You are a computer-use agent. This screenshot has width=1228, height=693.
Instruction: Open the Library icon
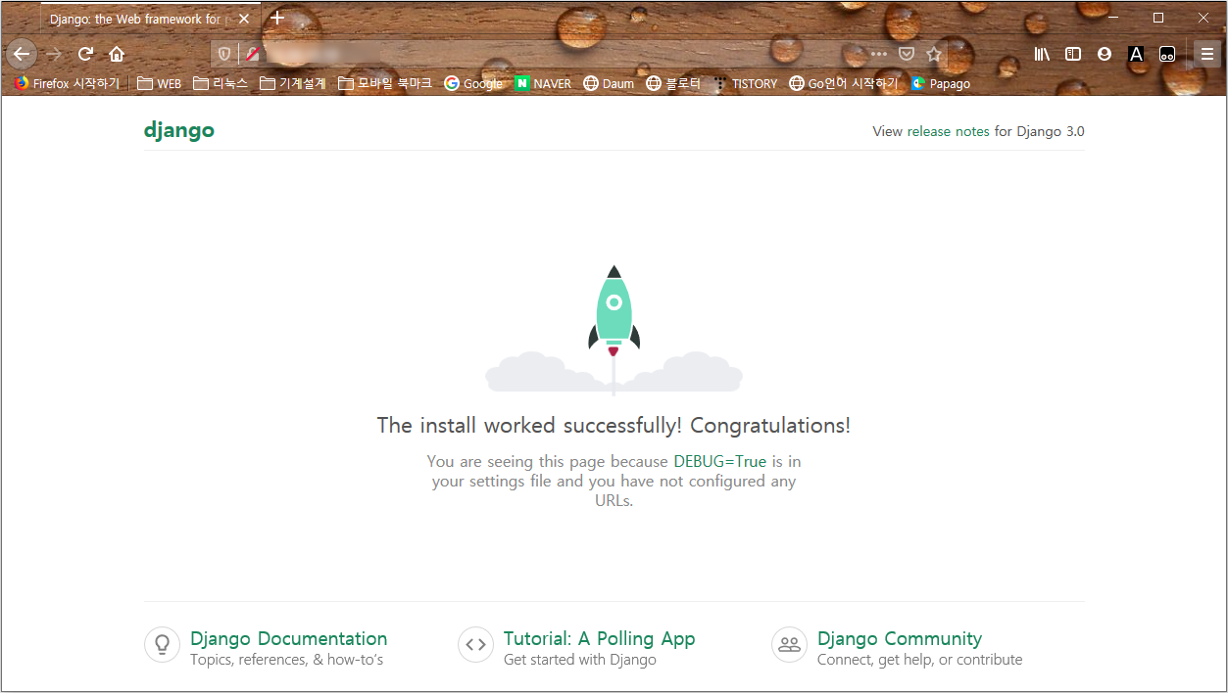[1042, 54]
